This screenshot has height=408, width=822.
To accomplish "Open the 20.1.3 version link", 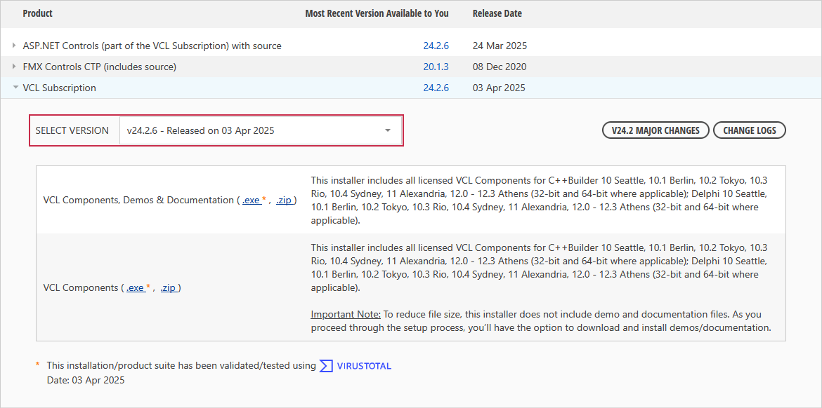I will (x=436, y=67).
